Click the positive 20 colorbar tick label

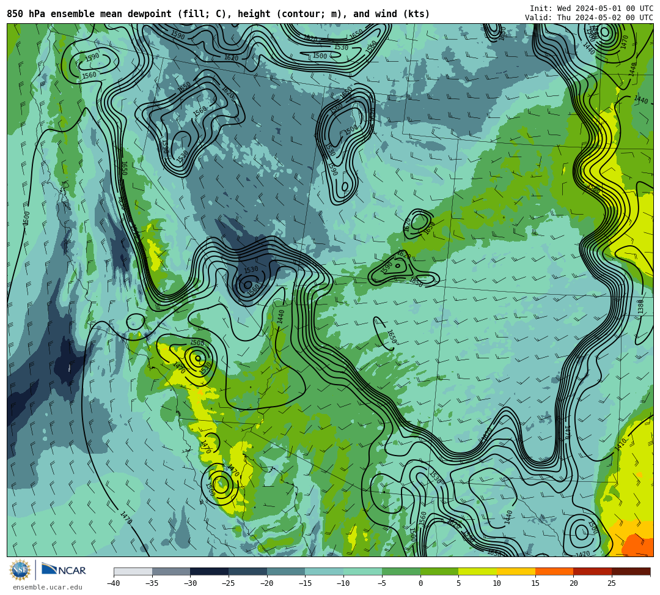click(x=573, y=583)
